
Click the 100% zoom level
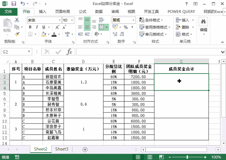216,157
